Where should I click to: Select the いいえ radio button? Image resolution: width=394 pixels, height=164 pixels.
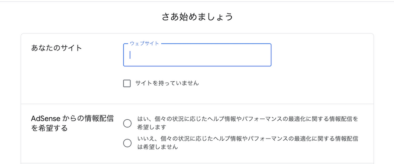[127, 143]
